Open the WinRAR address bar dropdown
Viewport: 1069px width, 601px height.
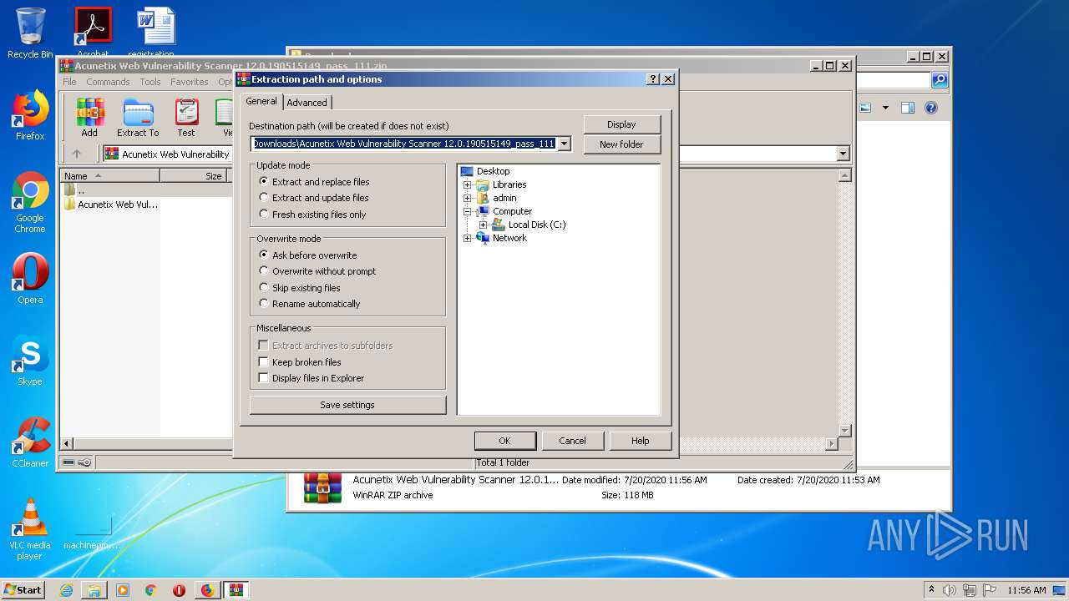tap(843, 154)
